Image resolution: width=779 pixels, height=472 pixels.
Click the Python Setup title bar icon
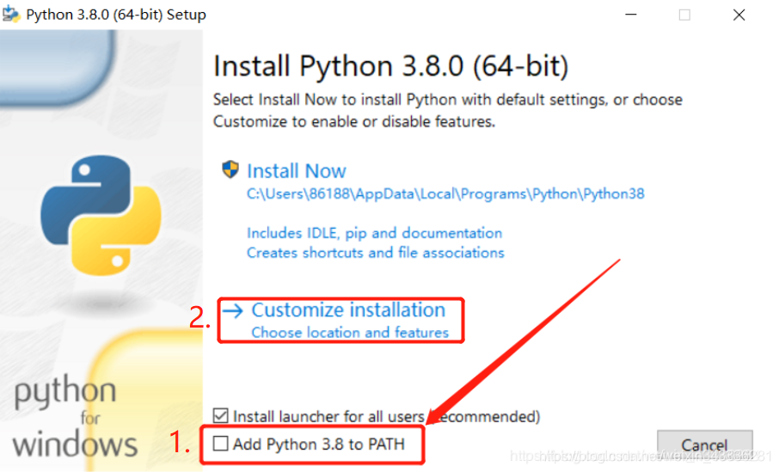11,14
